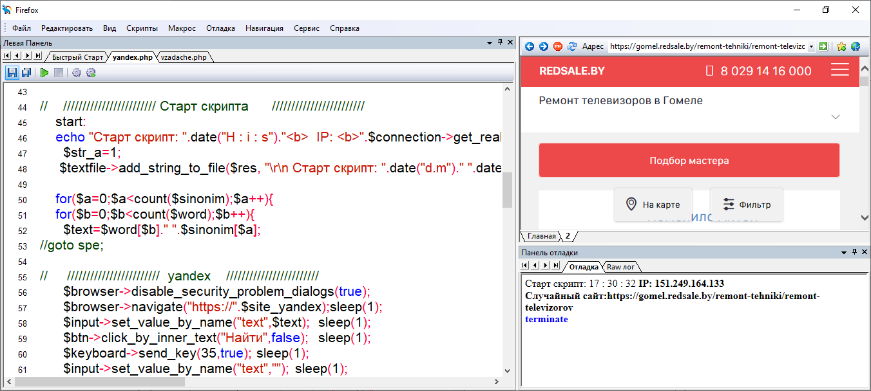Click the Фильтр button on the page
This screenshot has height=391, width=871.
coord(747,205)
